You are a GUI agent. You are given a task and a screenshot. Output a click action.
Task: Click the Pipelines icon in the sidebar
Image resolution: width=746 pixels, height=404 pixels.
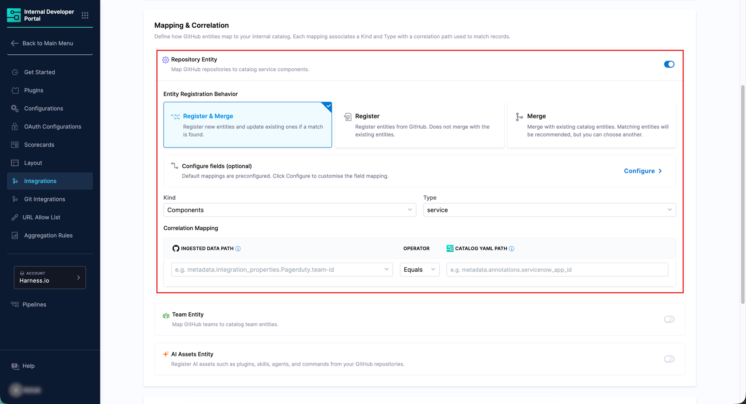(15, 305)
